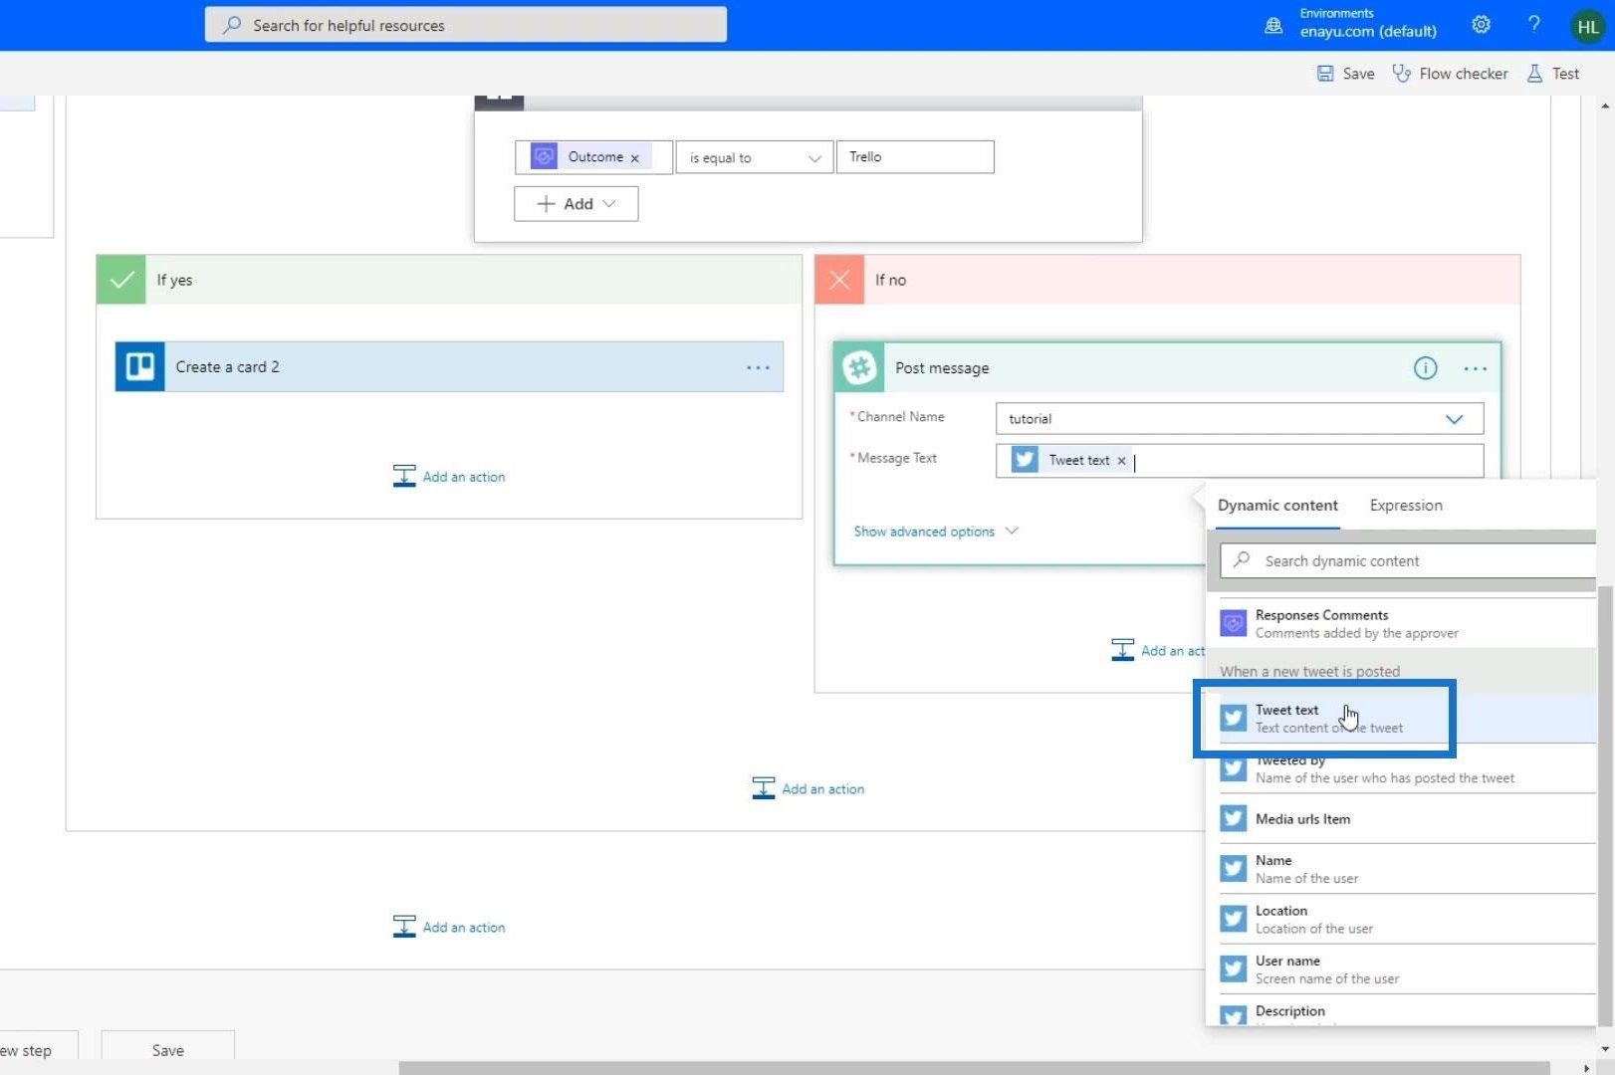Open Post message ellipsis menu
Viewport: 1615px width, 1075px height.
[x=1475, y=368]
